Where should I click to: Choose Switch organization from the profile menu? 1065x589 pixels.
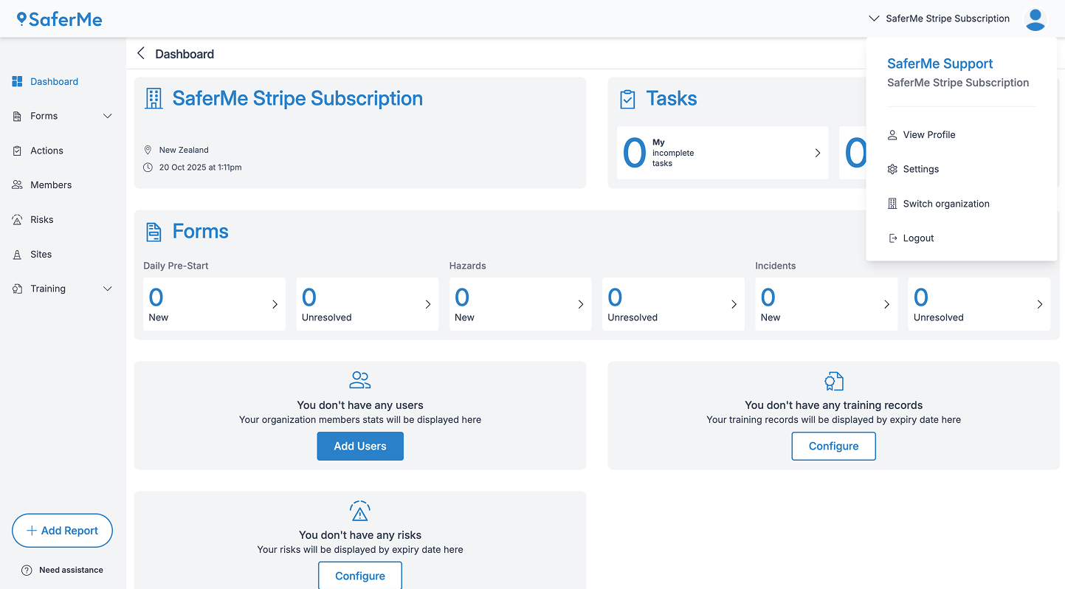pos(945,204)
